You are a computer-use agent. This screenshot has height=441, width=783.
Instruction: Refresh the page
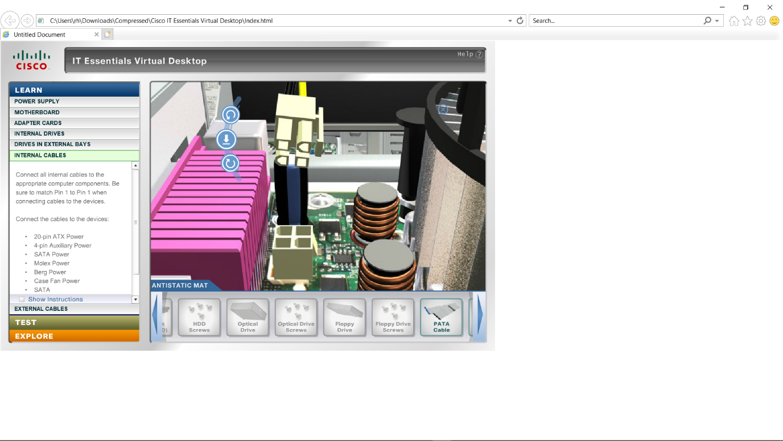click(x=520, y=20)
